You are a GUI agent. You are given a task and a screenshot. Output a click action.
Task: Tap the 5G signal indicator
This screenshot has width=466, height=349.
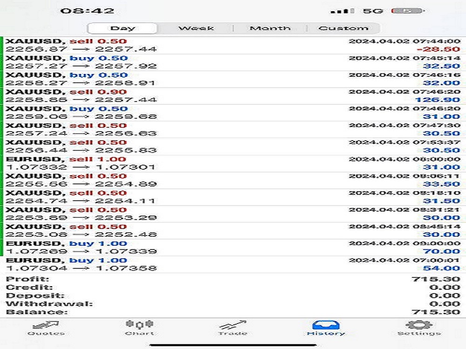pyautogui.click(x=373, y=11)
